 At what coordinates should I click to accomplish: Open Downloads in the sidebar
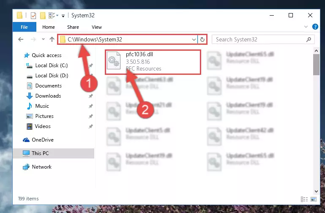click(48, 96)
